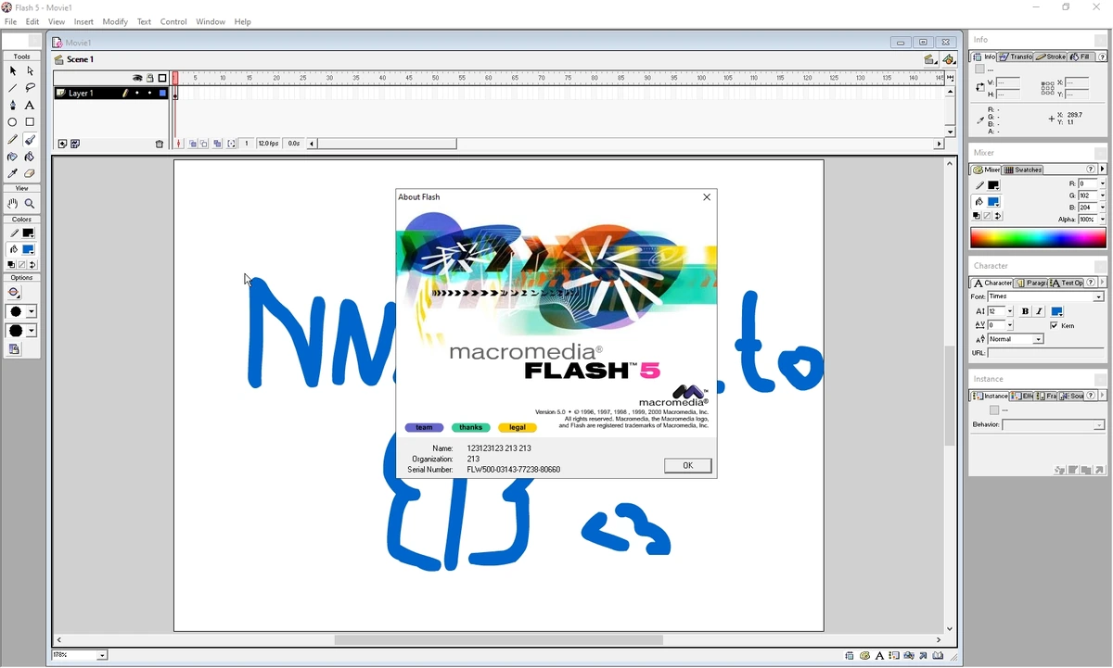Switch to the Stroke tab in Info panel
This screenshot has width=1113, height=668.
coord(1051,57)
